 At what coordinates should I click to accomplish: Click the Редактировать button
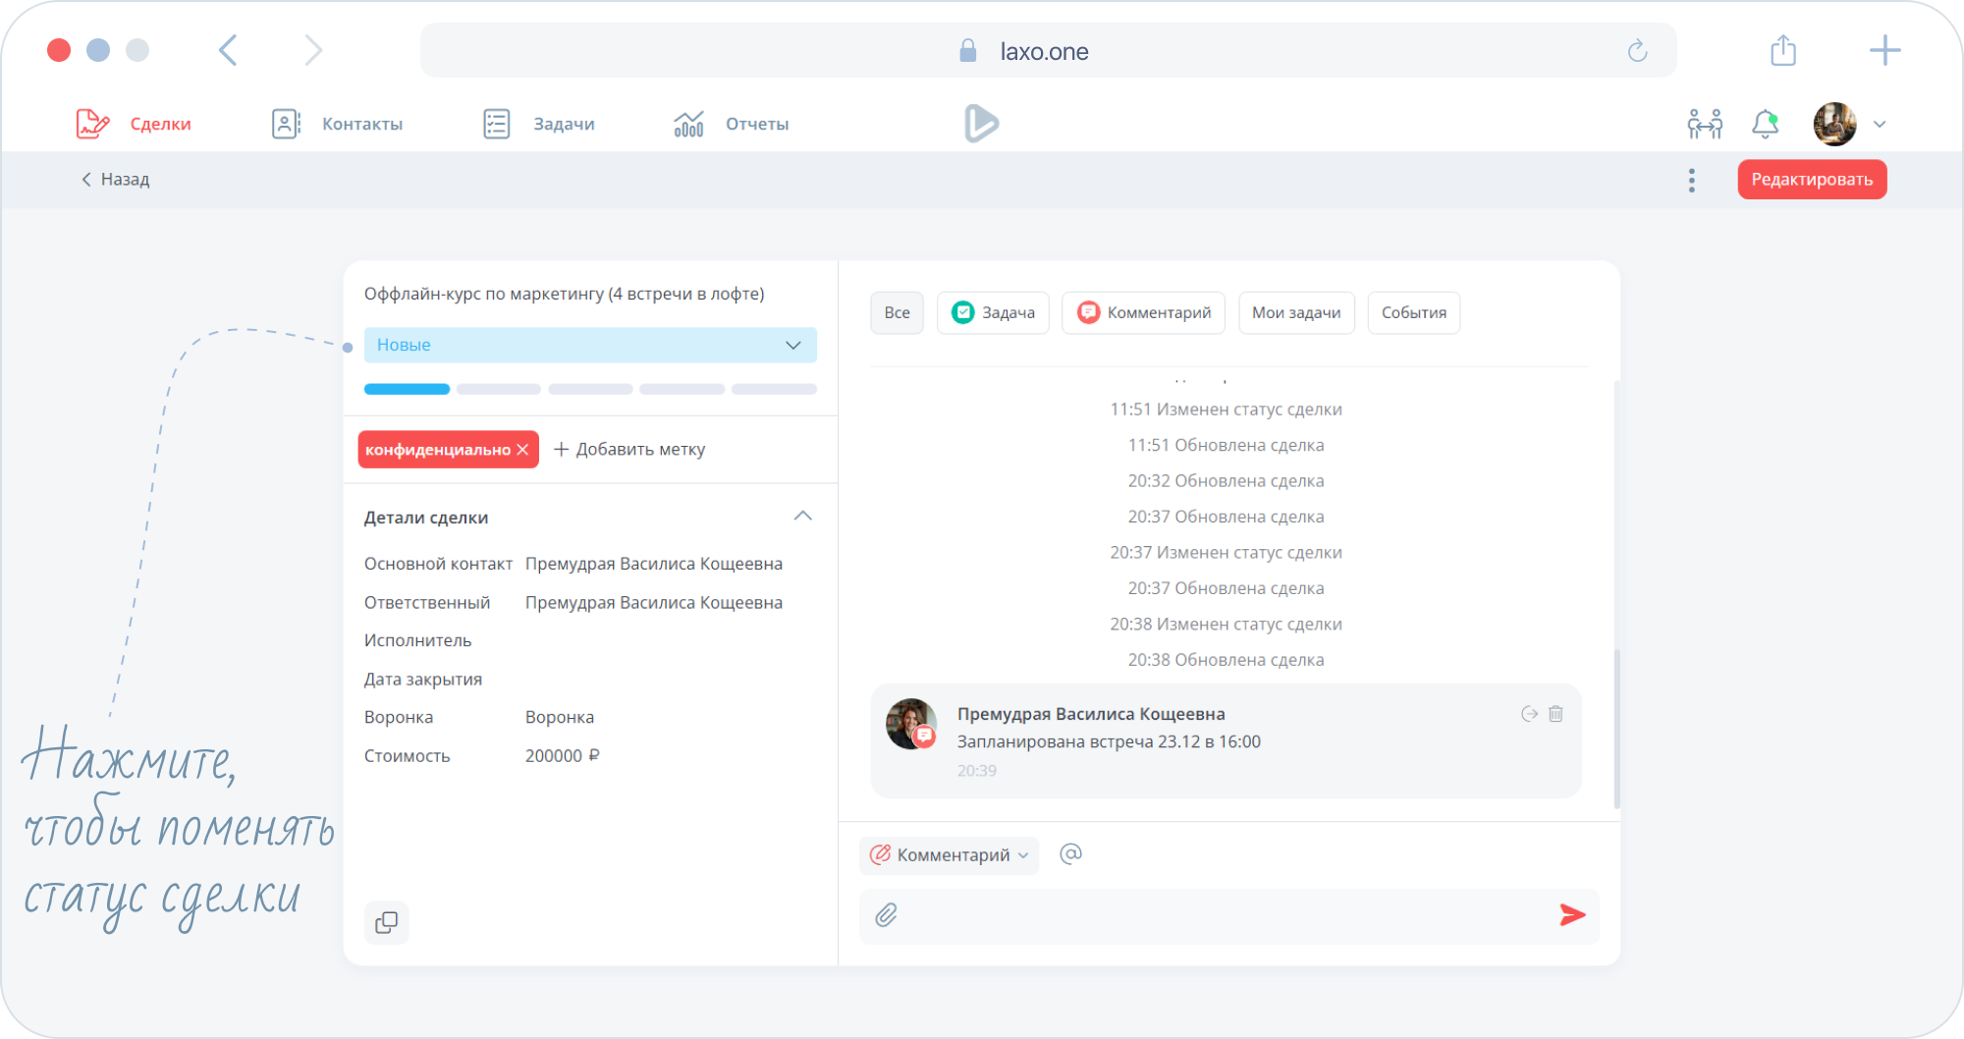1812,180
